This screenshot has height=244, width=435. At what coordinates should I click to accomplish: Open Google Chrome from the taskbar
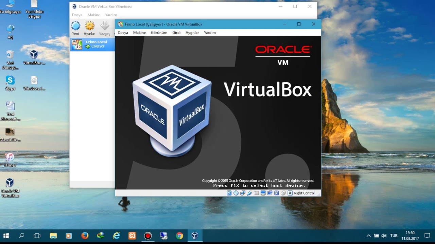pos(179,236)
